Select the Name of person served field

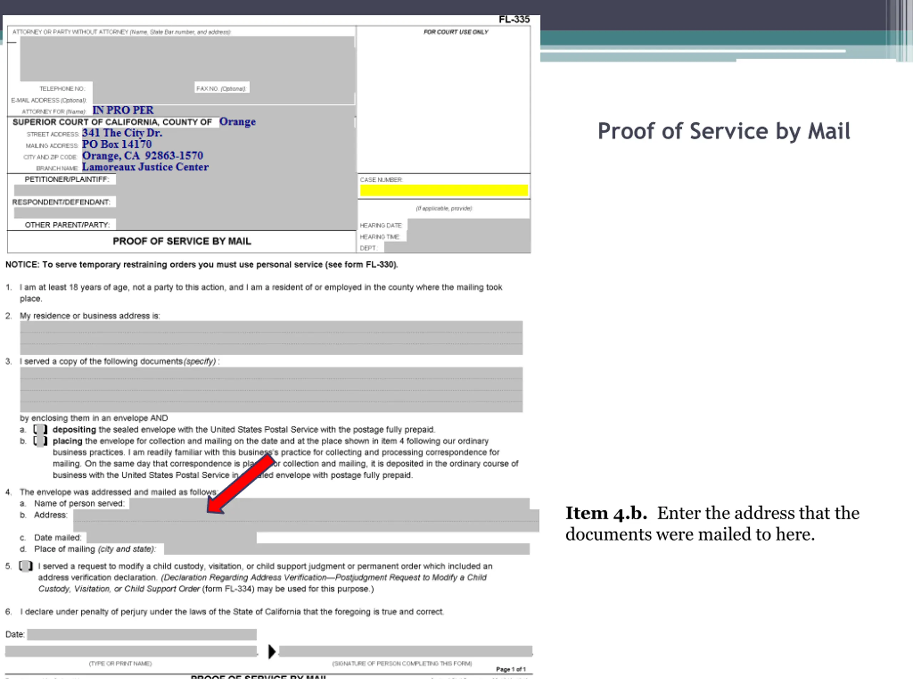330,503
